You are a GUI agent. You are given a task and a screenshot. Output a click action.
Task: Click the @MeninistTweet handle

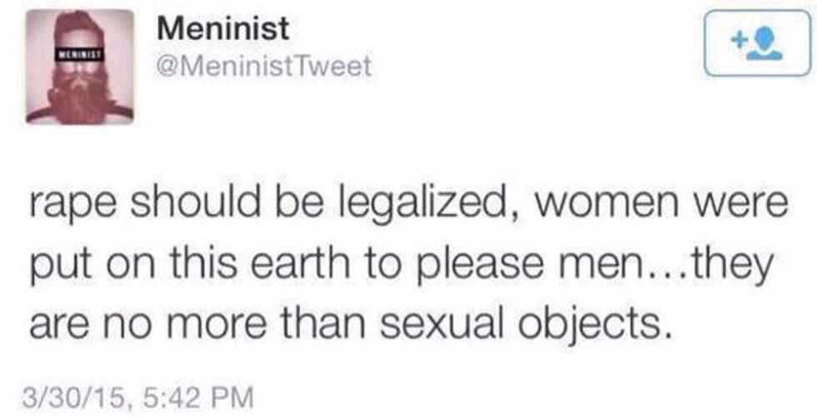pos(263,67)
